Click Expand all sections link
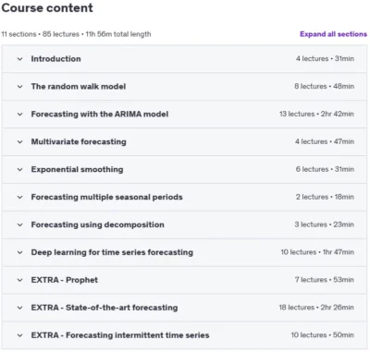The image size is (370, 352). tap(333, 34)
